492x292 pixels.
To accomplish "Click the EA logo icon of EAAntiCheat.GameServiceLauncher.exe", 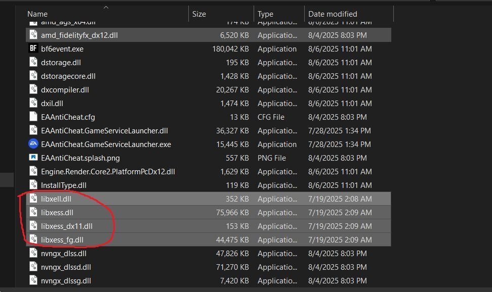I will click(33, 144).
